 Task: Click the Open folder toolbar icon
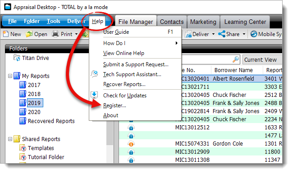(x=29, y=34)
